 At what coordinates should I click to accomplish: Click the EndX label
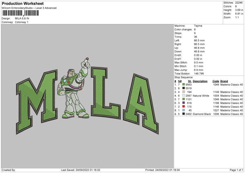178,55
